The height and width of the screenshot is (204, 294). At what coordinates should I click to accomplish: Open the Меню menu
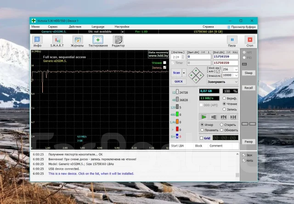35,27
